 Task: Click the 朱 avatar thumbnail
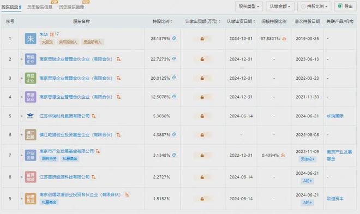tap(31, 39)
